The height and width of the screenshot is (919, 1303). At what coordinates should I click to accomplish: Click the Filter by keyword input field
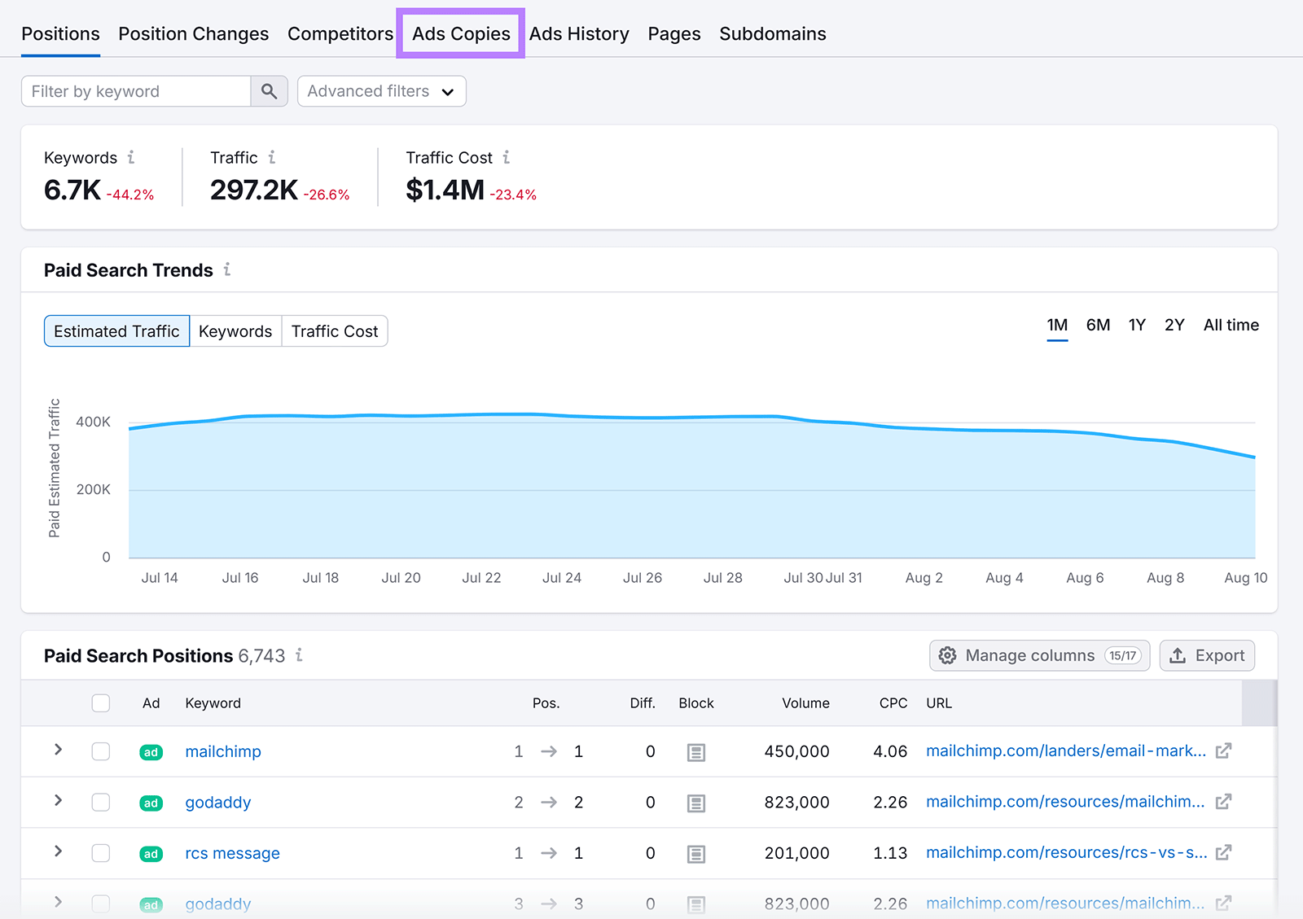tap(134, 91)
